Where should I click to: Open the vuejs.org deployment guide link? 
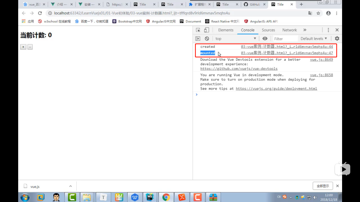tap(276, 88)
